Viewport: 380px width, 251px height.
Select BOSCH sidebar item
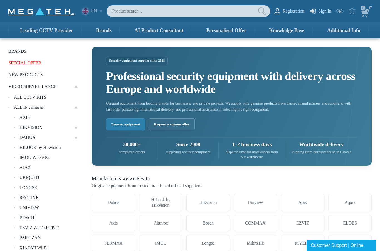tap(27, 218)
